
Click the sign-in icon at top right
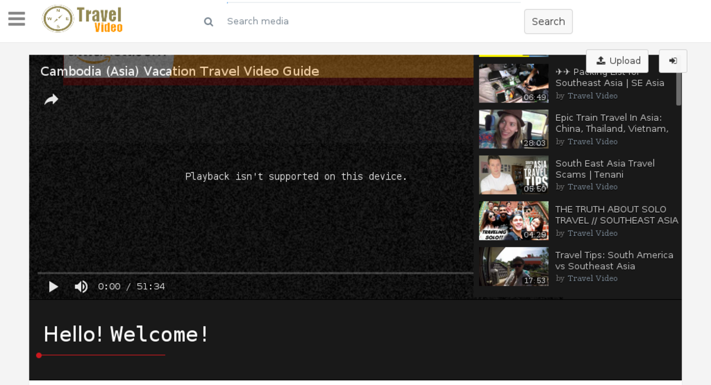[x=673, y=60]
